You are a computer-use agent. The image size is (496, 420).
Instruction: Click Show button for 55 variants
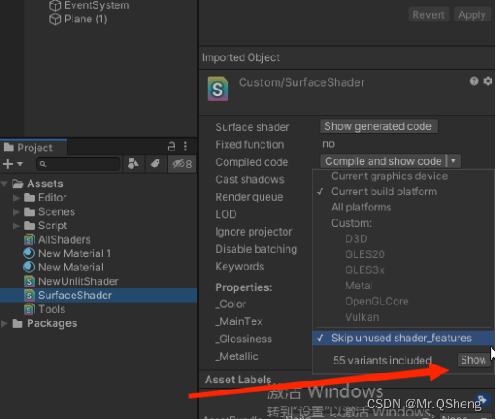click(x=474, y=360)
